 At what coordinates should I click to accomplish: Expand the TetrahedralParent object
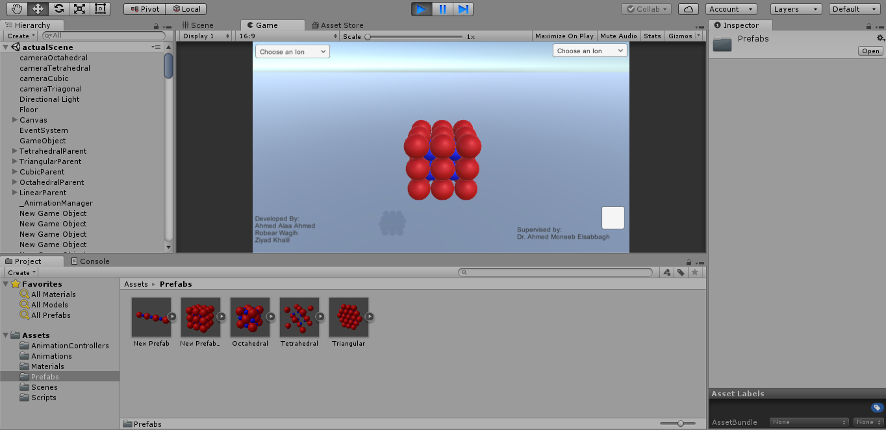coord(15,151)
